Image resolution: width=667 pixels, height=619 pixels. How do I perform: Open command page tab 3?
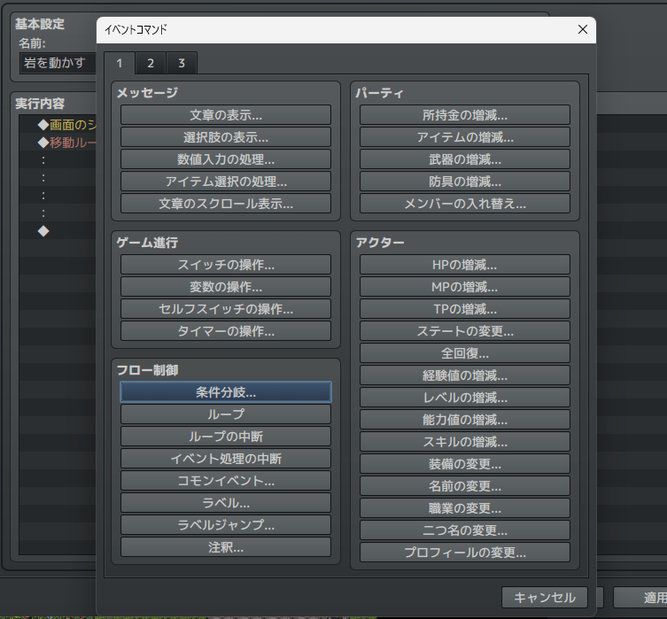point(181,63)
